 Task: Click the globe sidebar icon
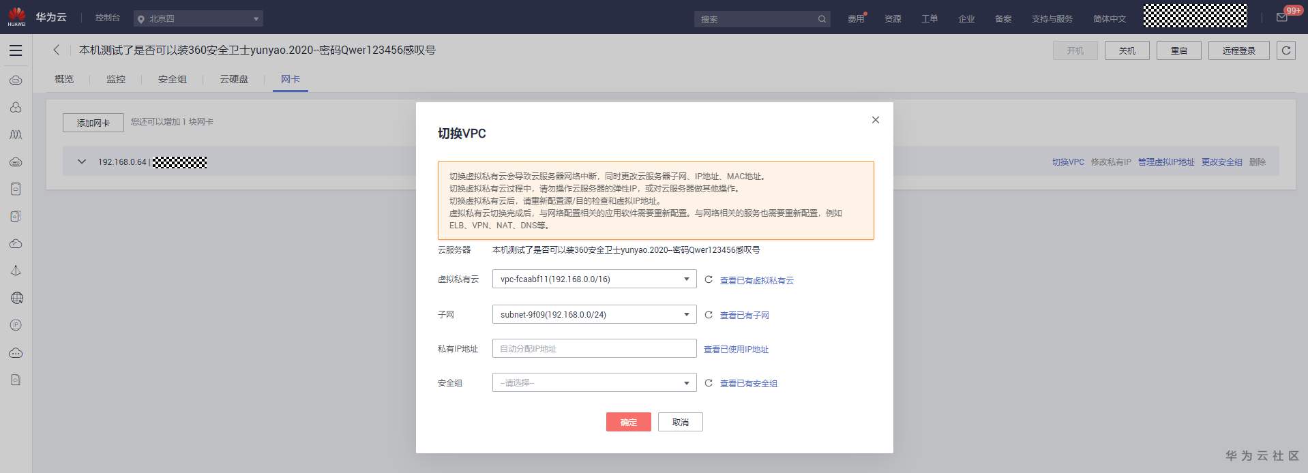(x=16, y=298)
